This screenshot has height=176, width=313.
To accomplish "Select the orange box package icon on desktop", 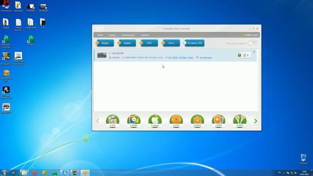I will [x=6, y=76].
